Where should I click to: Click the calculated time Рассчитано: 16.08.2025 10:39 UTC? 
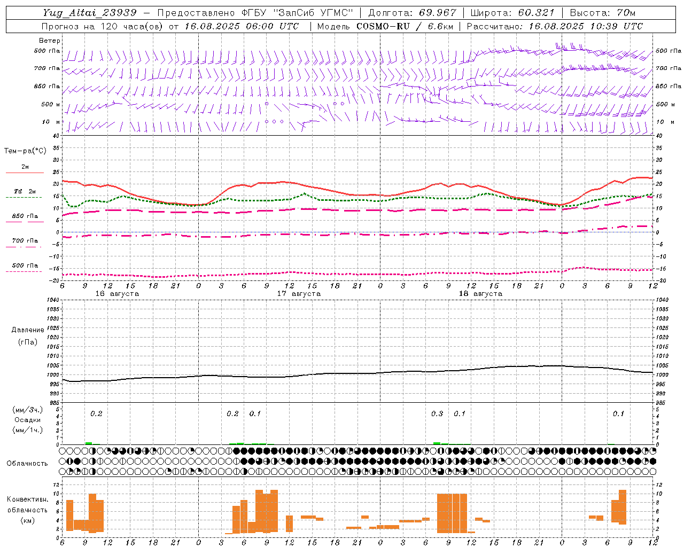click(555, 26)
